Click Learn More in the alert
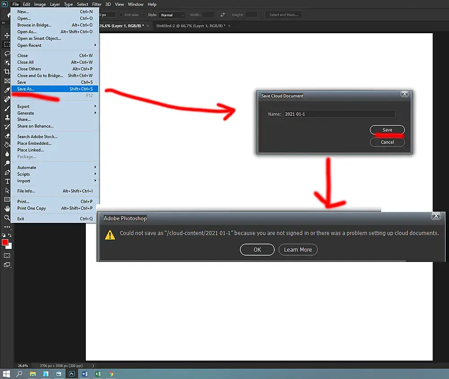The image size is (449, 379). tap(298, 250)
